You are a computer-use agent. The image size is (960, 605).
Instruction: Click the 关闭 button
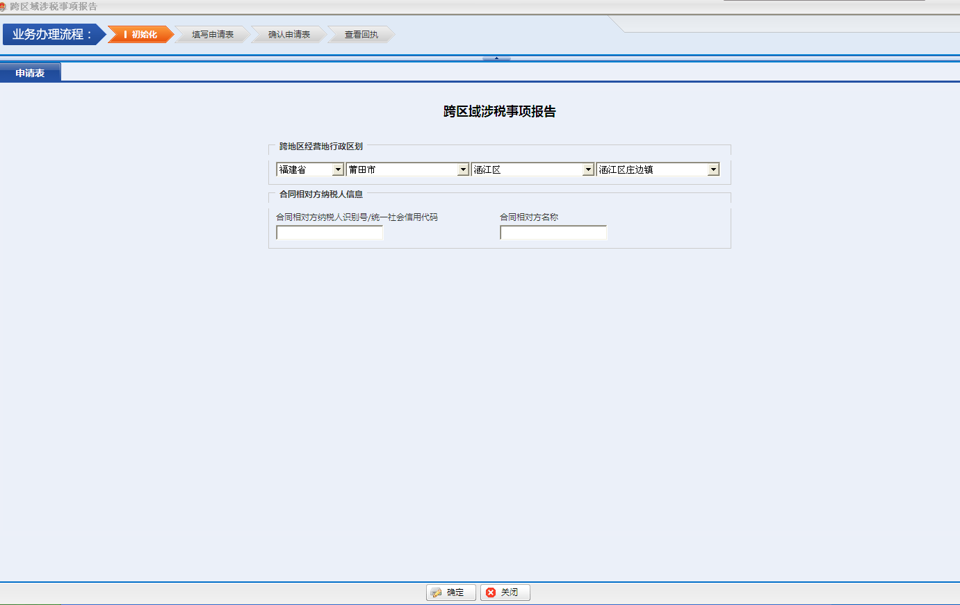[505, 592]
